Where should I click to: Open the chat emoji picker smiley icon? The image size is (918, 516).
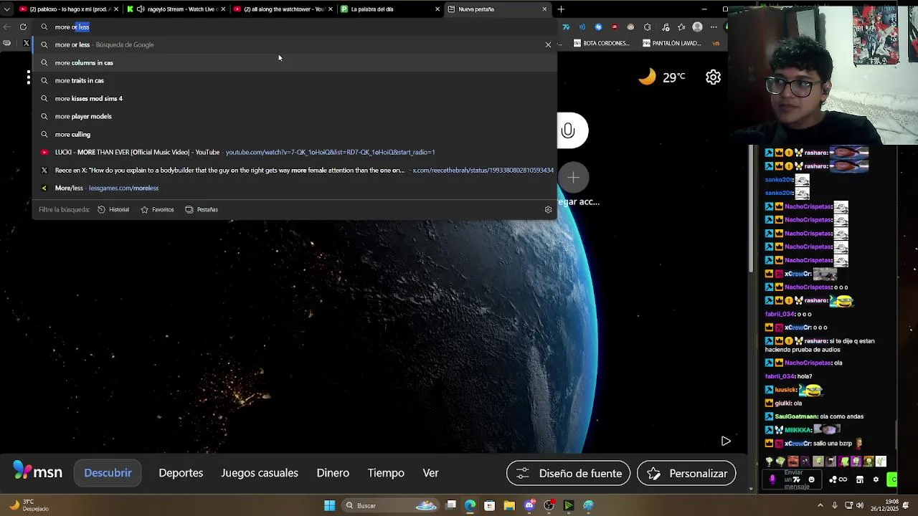point(812,479)
